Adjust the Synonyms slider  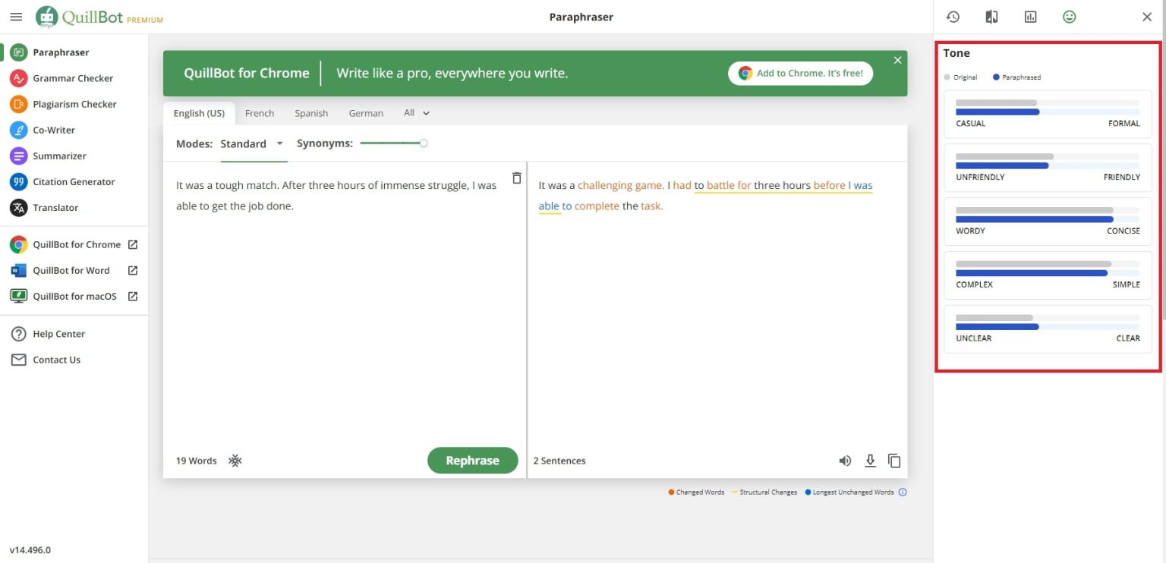[423, 143]
